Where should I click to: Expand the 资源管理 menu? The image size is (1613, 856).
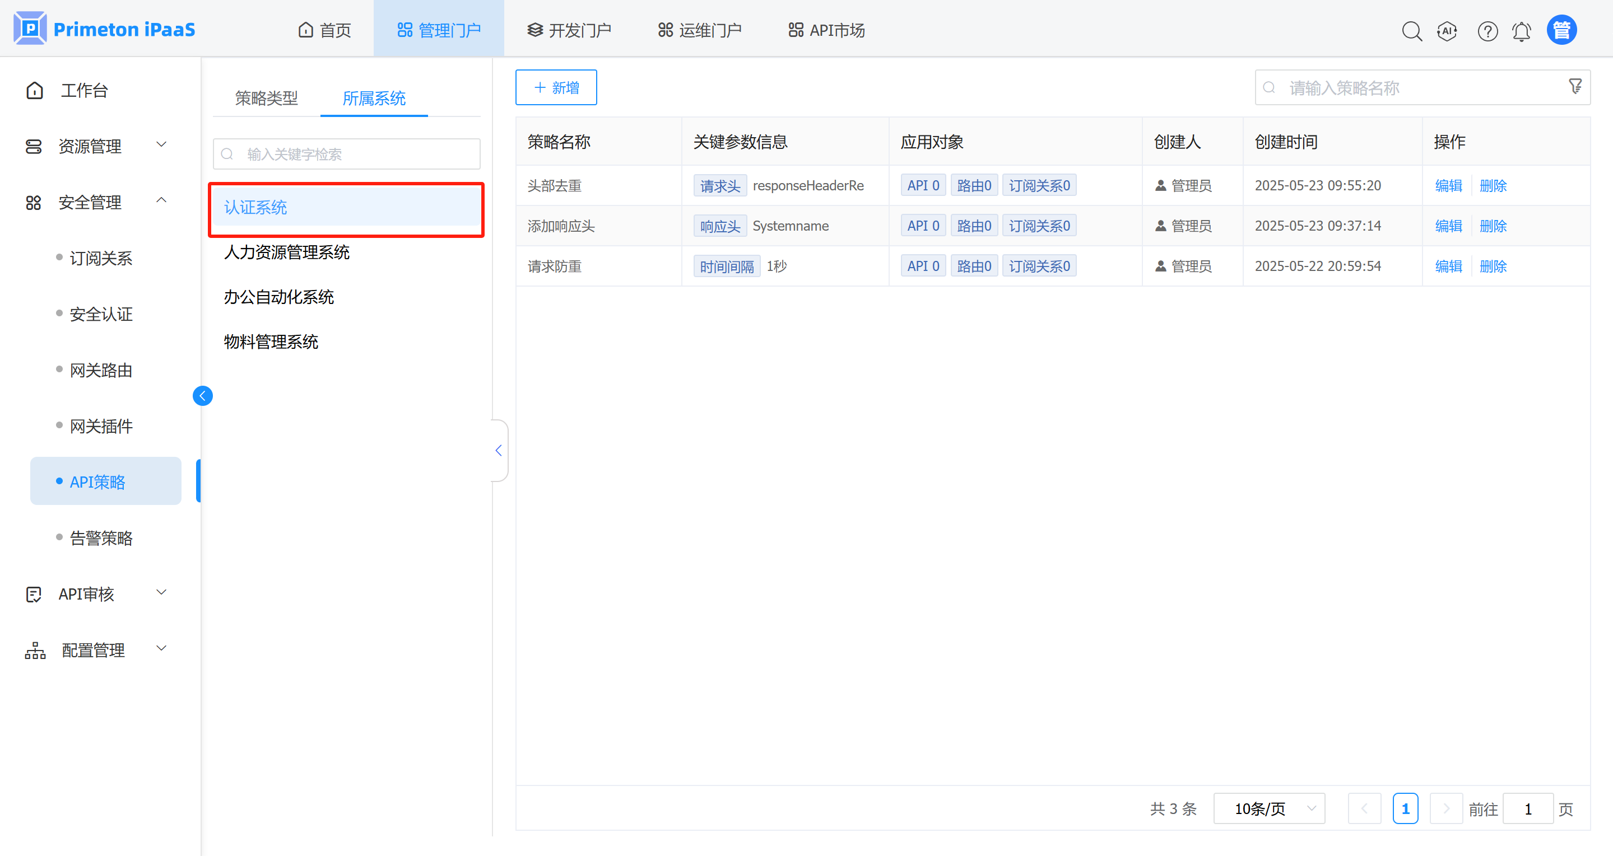[x=97, y=146]
